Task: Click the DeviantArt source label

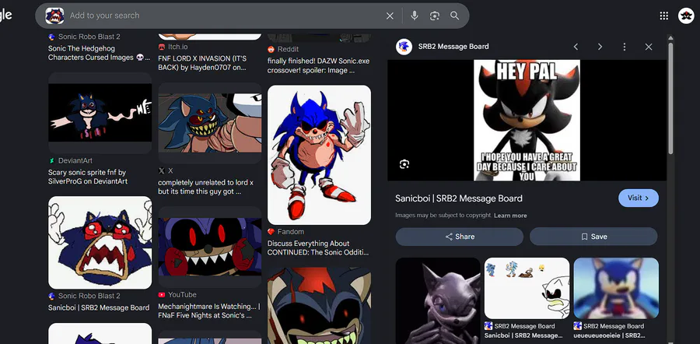Action: pos(75,160)
